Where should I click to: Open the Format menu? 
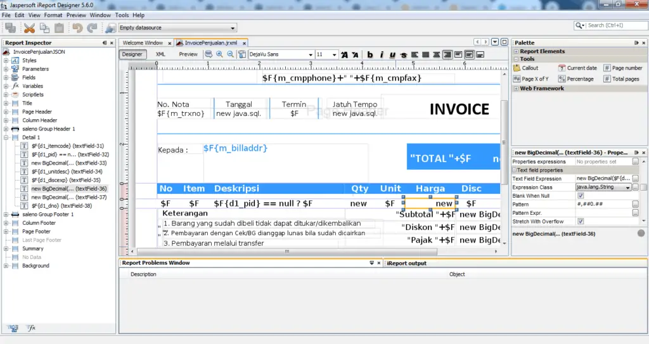coord(53,15)
